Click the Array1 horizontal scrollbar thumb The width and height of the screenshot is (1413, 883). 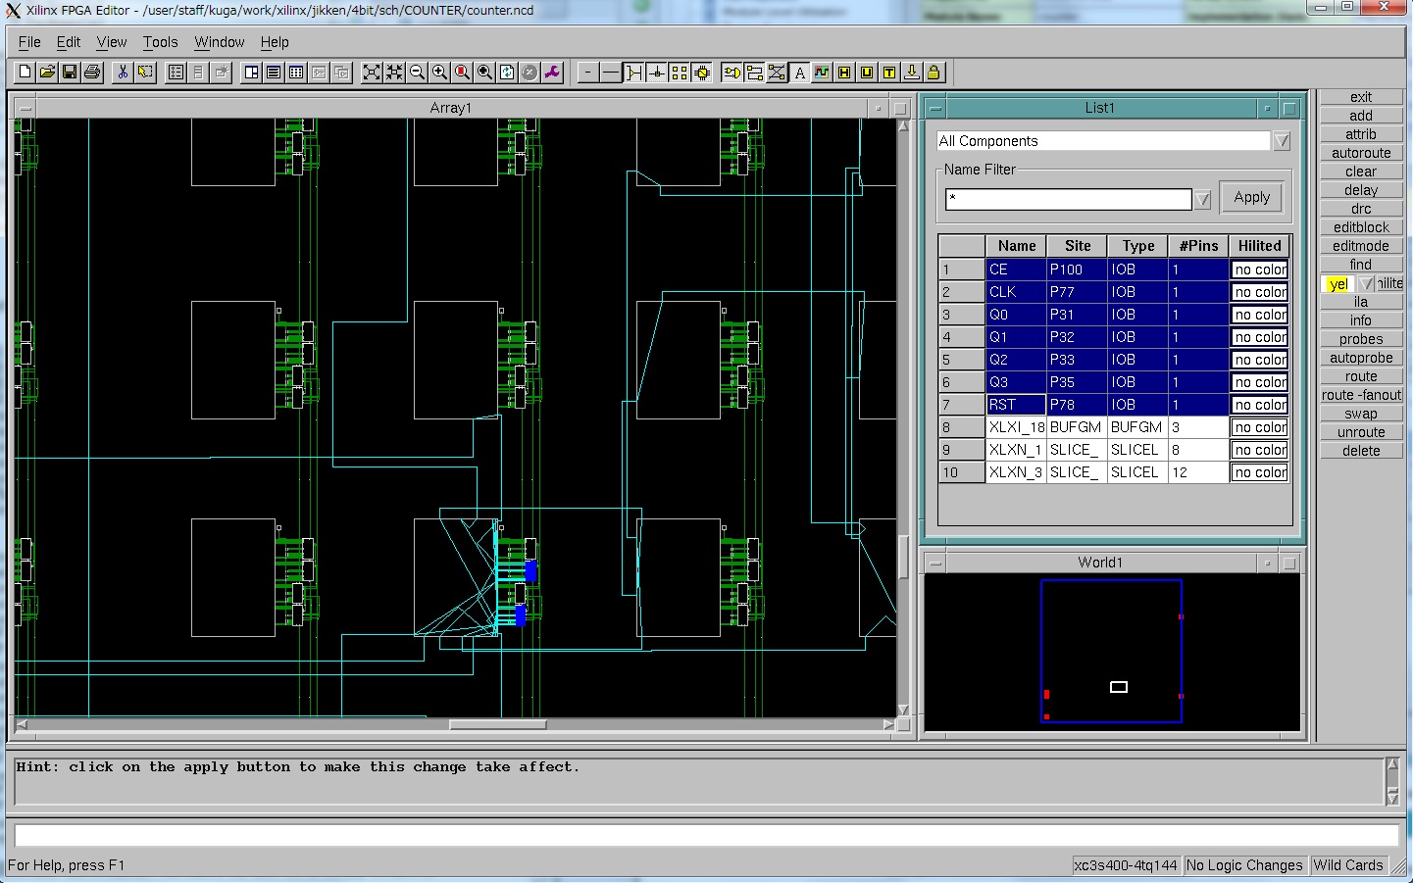click(497, 725)
